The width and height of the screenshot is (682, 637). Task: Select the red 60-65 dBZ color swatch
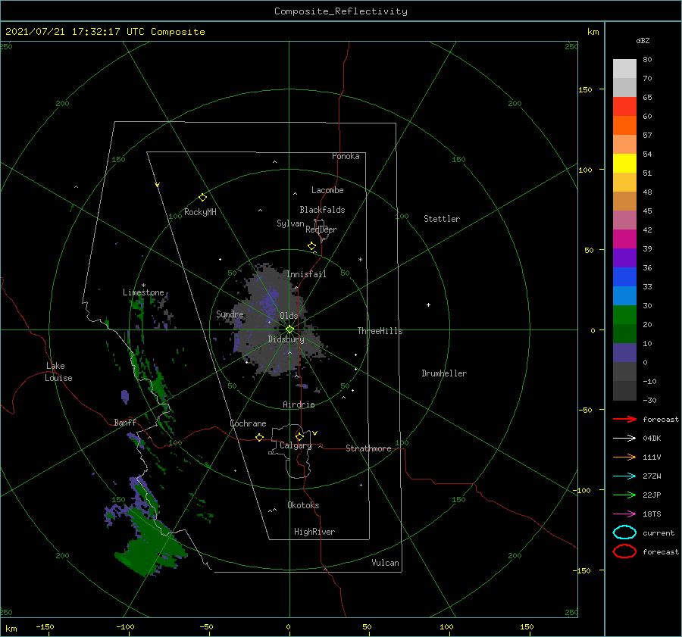624,106
